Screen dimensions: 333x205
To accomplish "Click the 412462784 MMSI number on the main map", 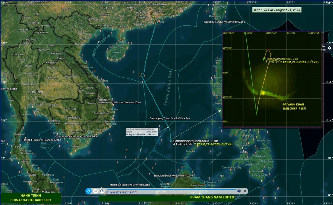I will pyautogui.click(x=183, y=144).
